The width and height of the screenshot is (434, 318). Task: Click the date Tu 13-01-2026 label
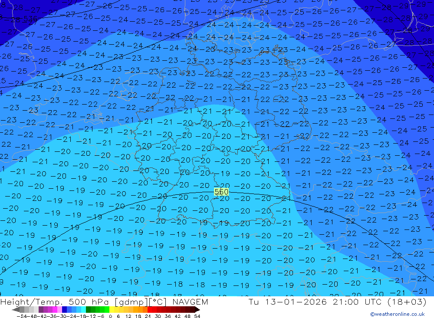(x=287, y=302)
